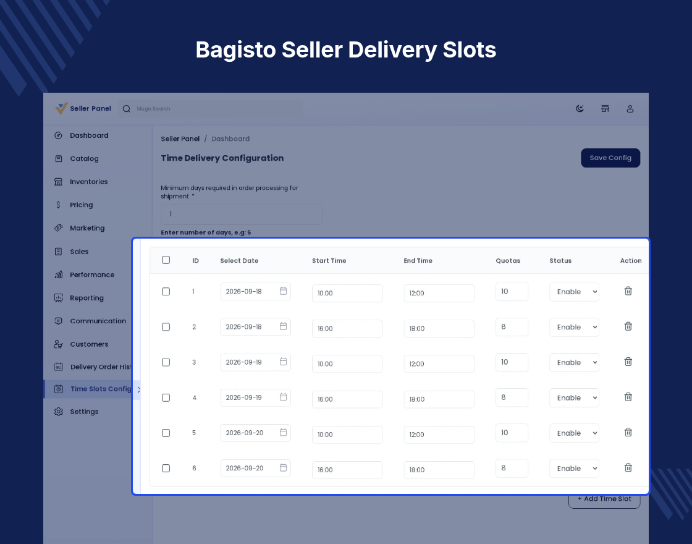
Task: Delete time slot with ID 2
Action: (628, 326)
